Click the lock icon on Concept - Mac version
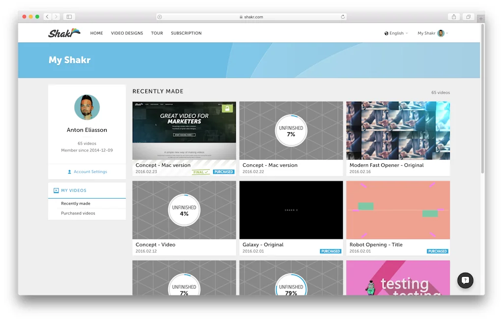This screenshot has height=321, width=503. (x=226, y=109)
